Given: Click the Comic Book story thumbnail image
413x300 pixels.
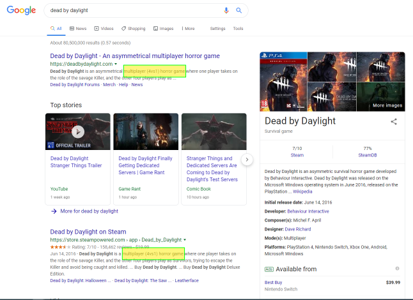Looking at the screenshot, I should (214, 131).
